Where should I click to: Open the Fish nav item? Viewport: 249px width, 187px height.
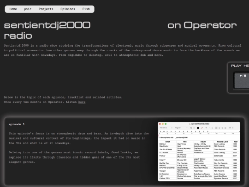[x=86, y=9]
